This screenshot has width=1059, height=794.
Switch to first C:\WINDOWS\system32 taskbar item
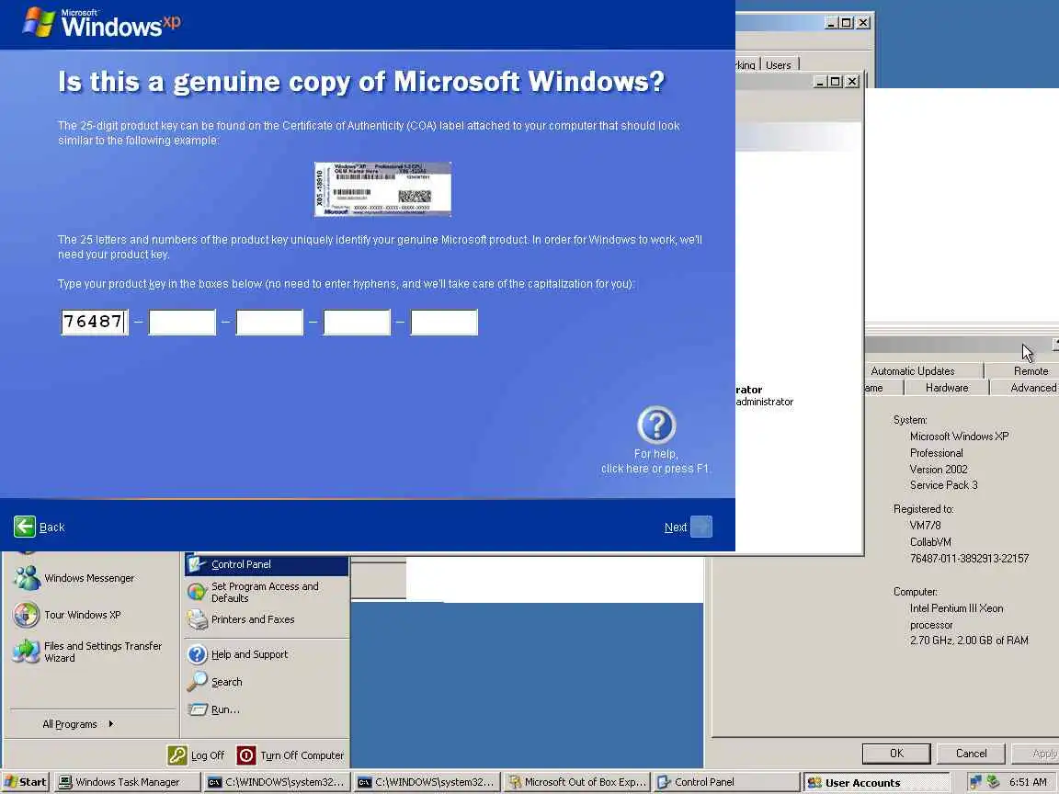277,782
